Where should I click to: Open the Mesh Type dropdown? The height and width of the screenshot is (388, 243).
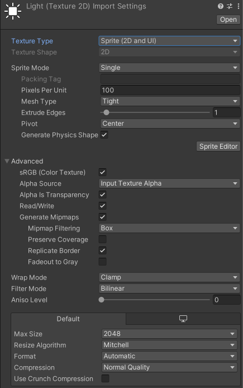coord(170,101)
